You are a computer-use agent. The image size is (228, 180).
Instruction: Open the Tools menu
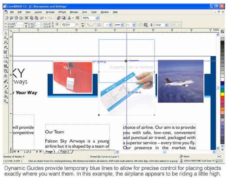[94, 12]
